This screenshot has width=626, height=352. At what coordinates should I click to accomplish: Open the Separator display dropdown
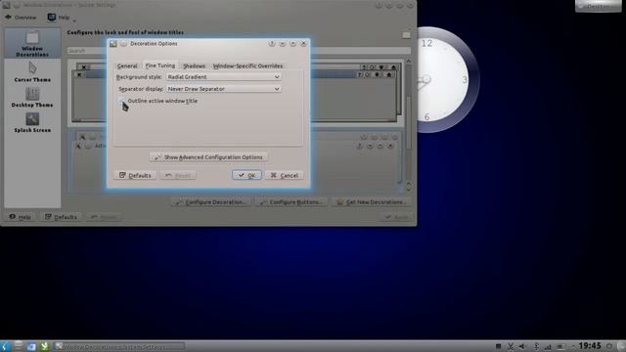pos(224,89)
